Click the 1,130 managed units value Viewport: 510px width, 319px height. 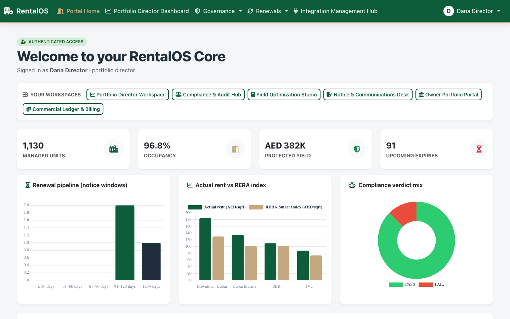(x=33, y=146)
